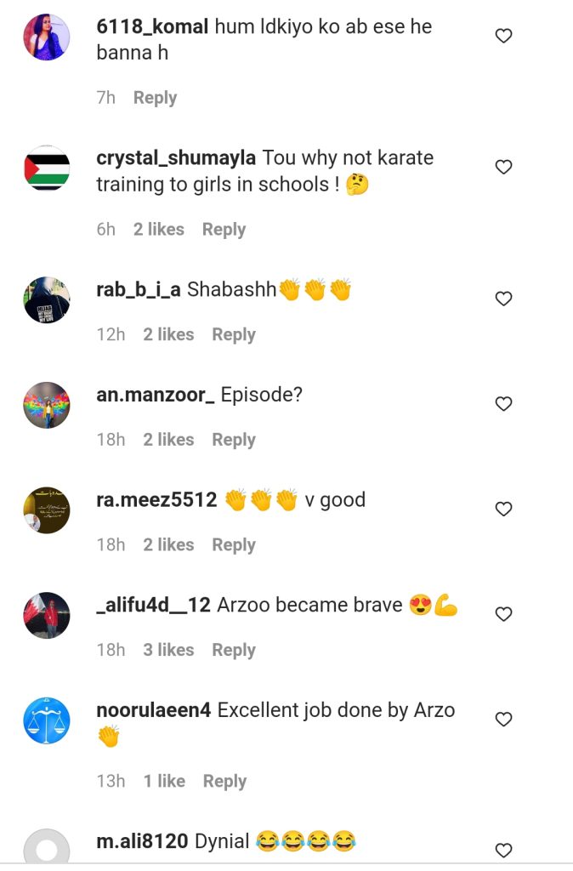Reply to noorulaeen4's comment
This screenshot has height=871, width=573.
point(225,781)
